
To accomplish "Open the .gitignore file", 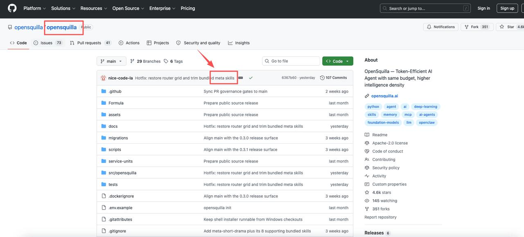I will pyautogui.click(x=117, y=231).
